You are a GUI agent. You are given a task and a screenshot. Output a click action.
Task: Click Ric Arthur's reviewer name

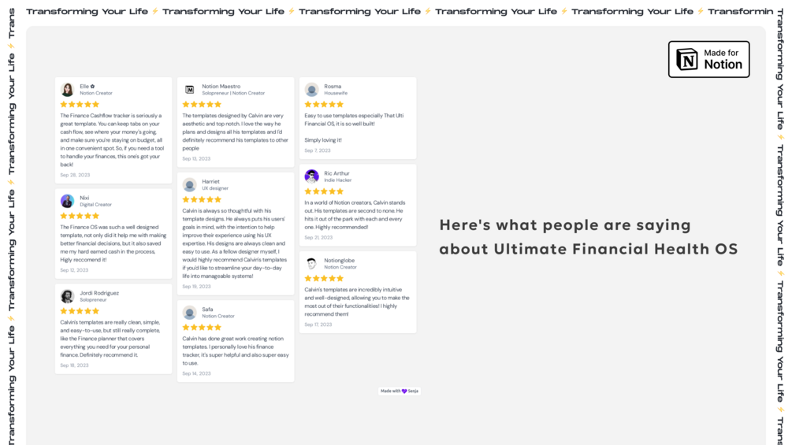(337, 173)
